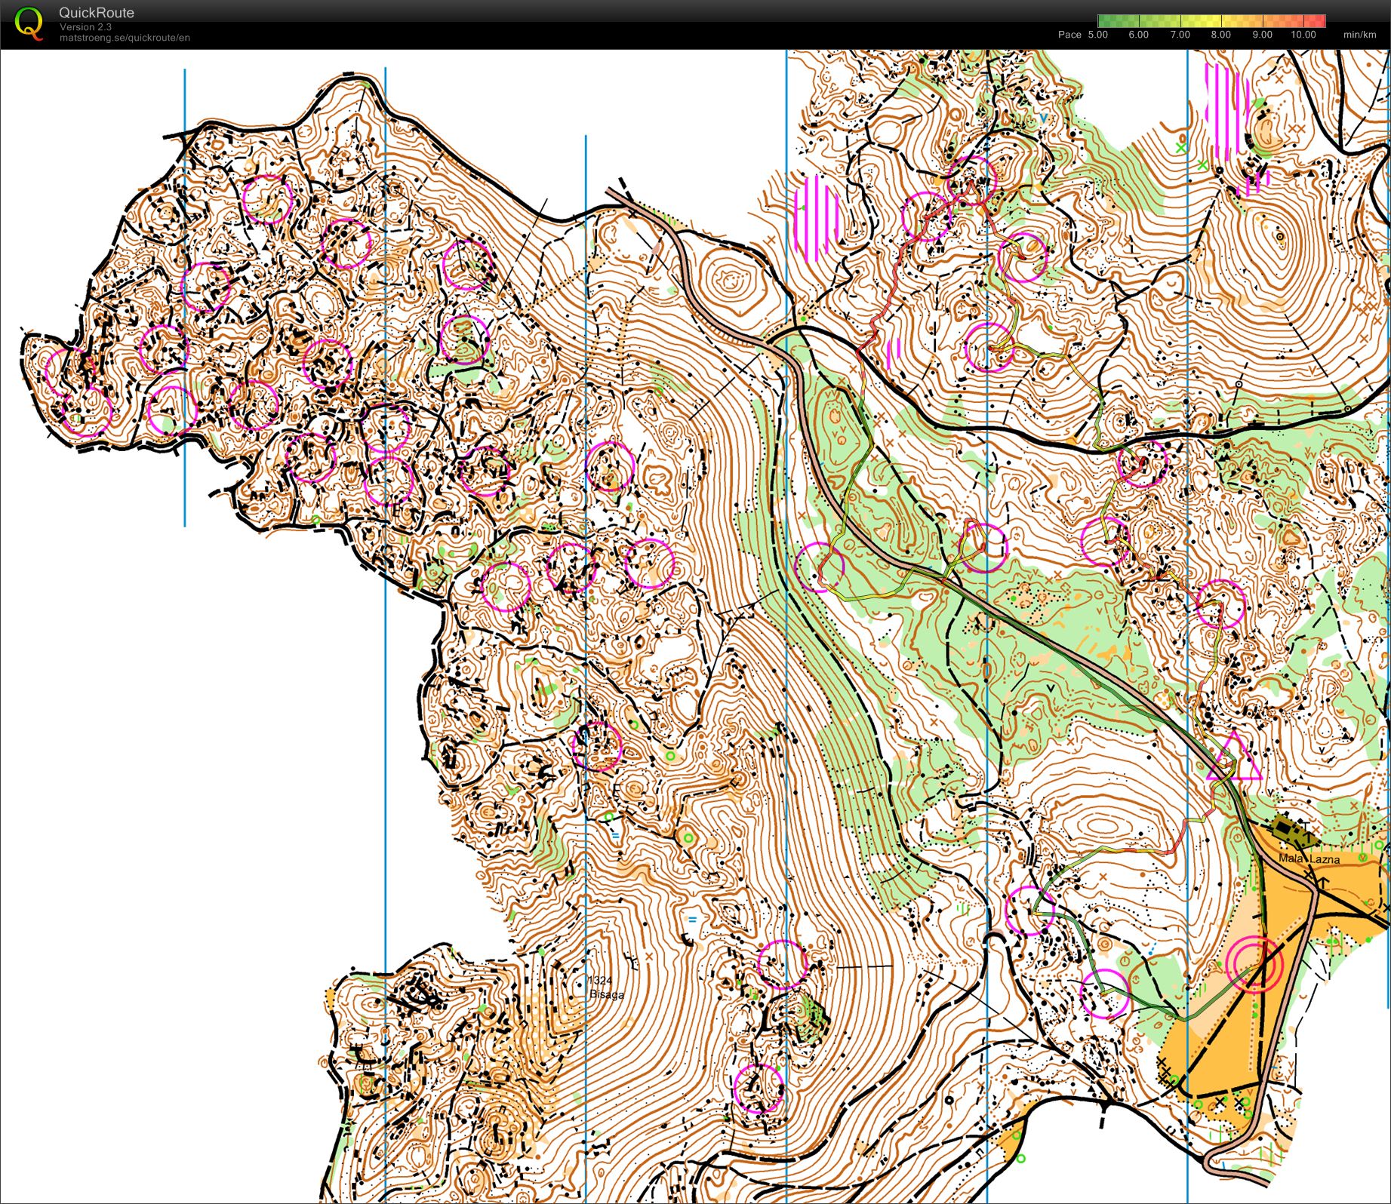Click the Mala Lazna map label

[x=1309, y=859]
